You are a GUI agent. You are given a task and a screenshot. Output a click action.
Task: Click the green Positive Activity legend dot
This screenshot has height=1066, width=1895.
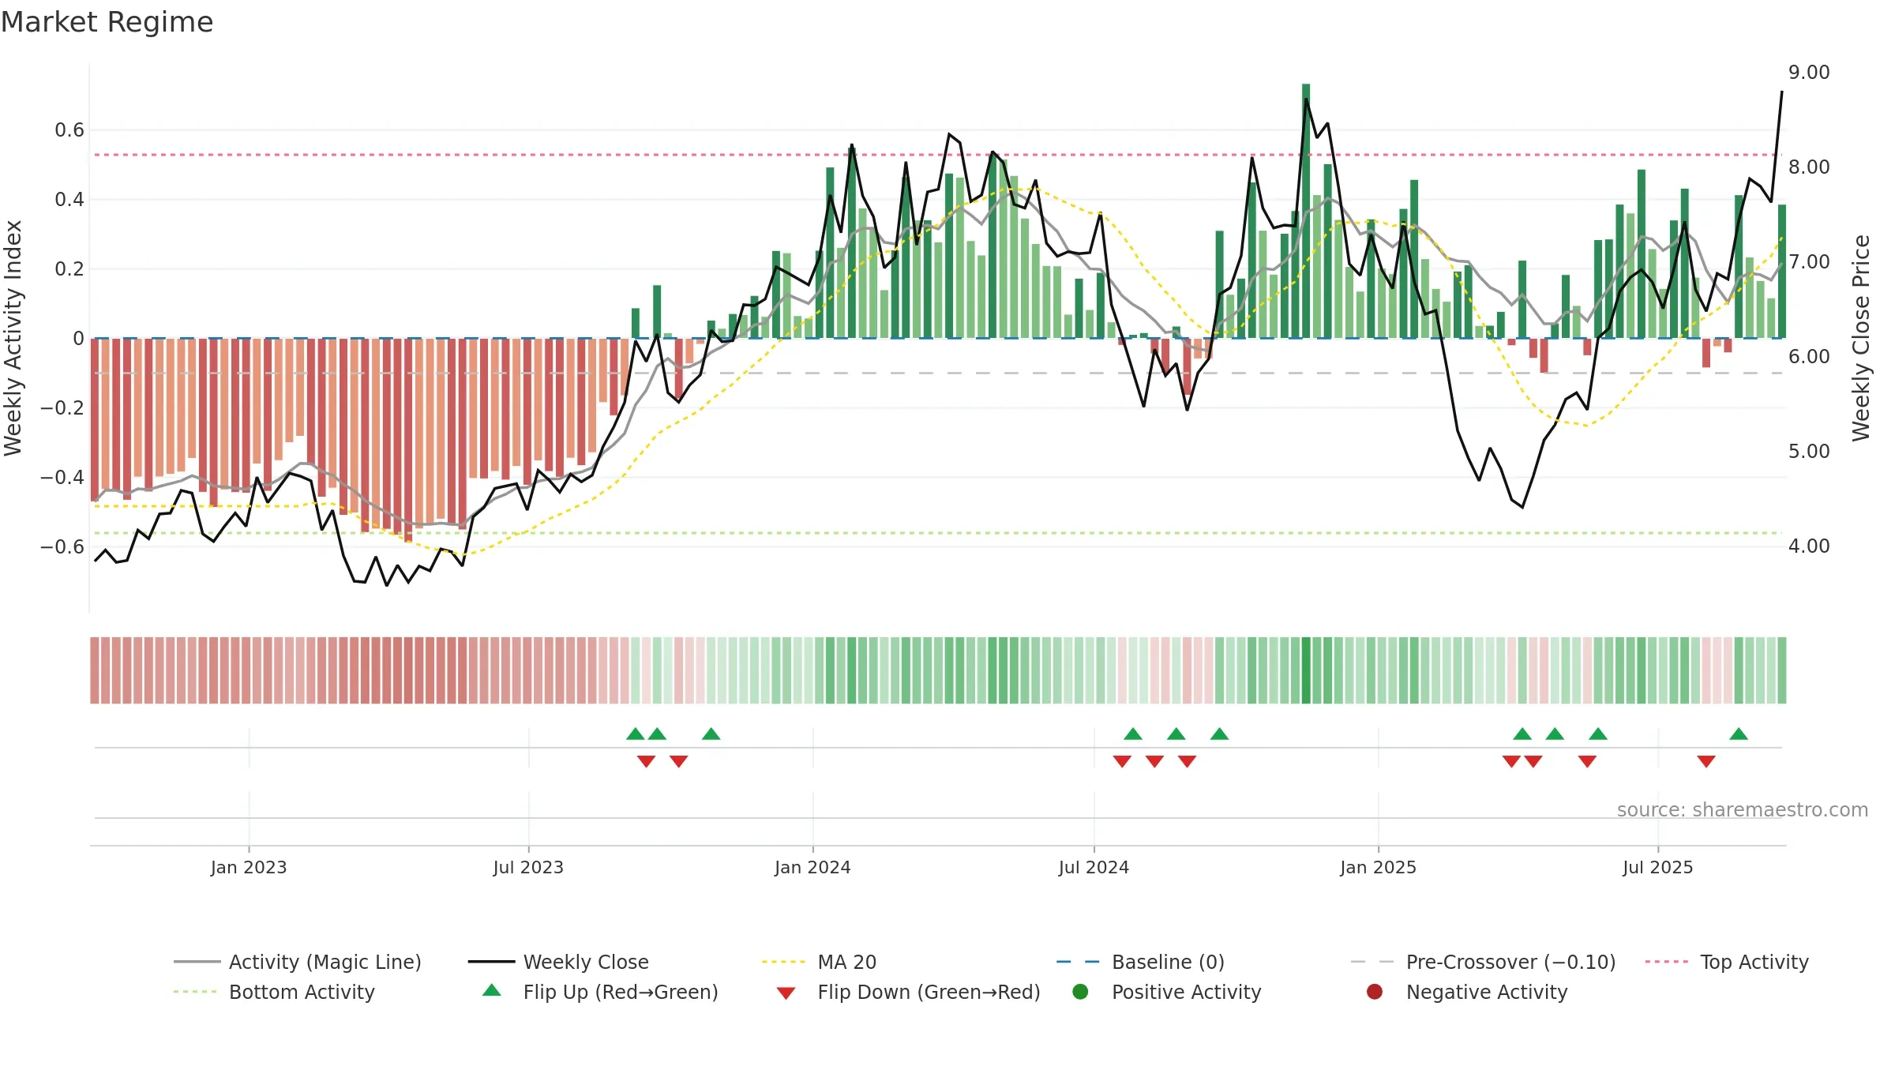pyautogui.click(x=1080, y=992)
